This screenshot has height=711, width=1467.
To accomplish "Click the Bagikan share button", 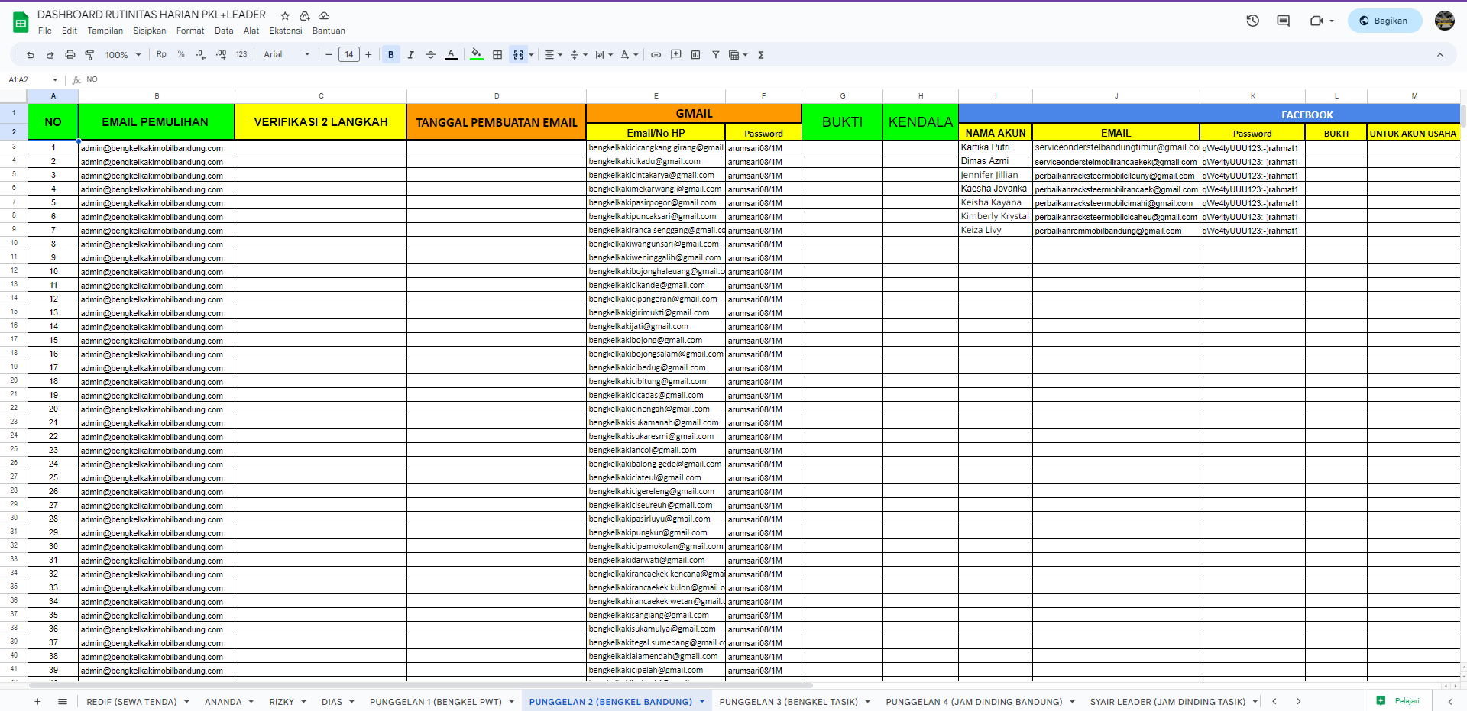I will pyautogui.click(x=1384, y=21).
